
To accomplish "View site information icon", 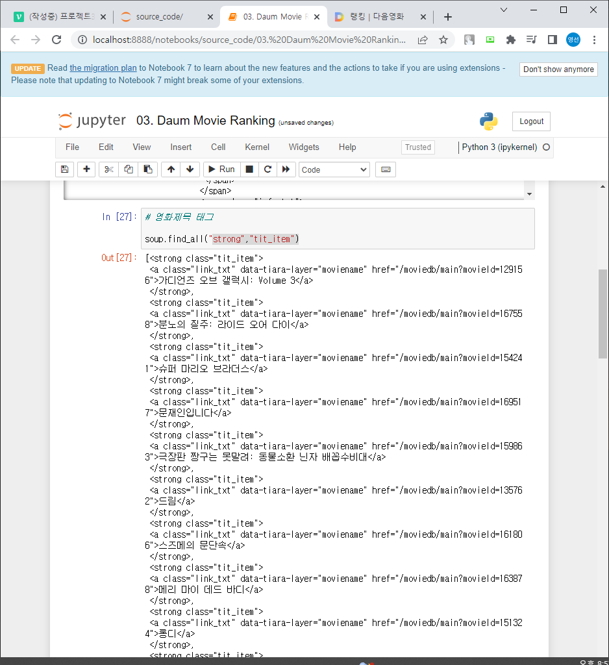I will (82, 40).
